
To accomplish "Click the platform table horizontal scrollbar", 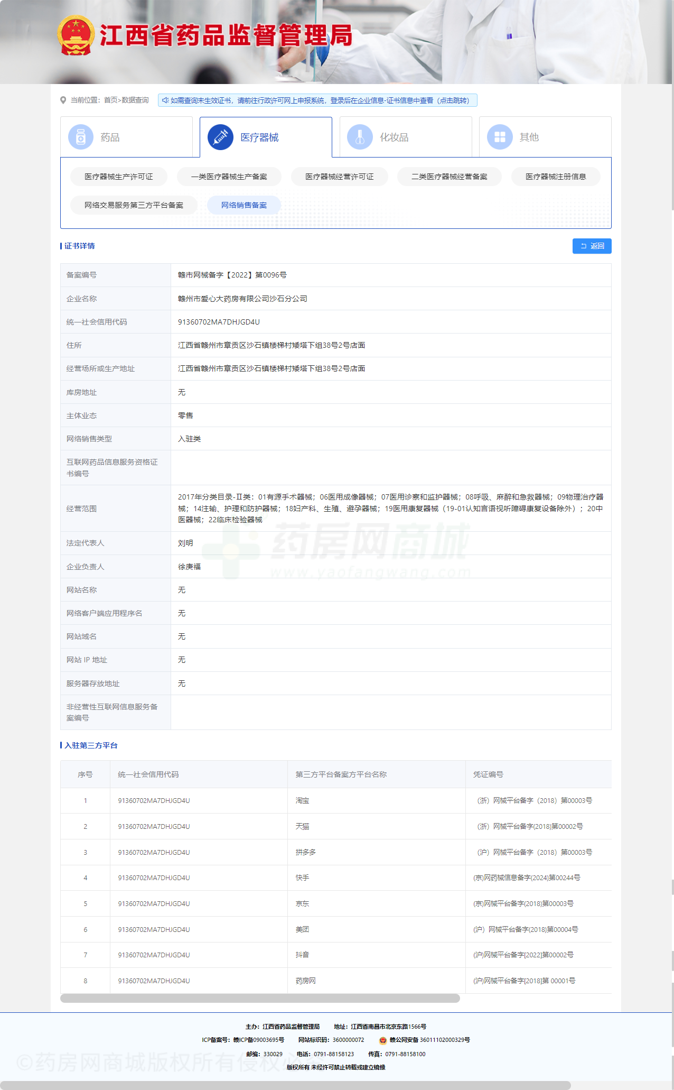I will [260, 998].
